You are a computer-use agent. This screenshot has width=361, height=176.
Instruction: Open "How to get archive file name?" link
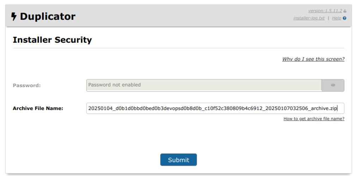[314, 119]
